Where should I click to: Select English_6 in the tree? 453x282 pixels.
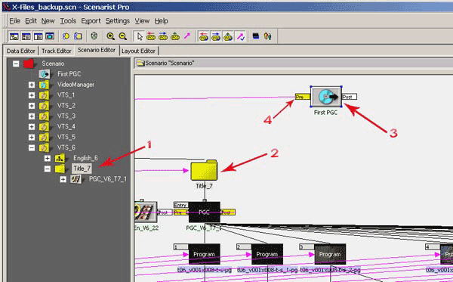pos(85,158)
